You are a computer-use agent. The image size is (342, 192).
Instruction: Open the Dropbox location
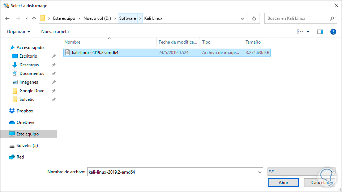[25, 111]
